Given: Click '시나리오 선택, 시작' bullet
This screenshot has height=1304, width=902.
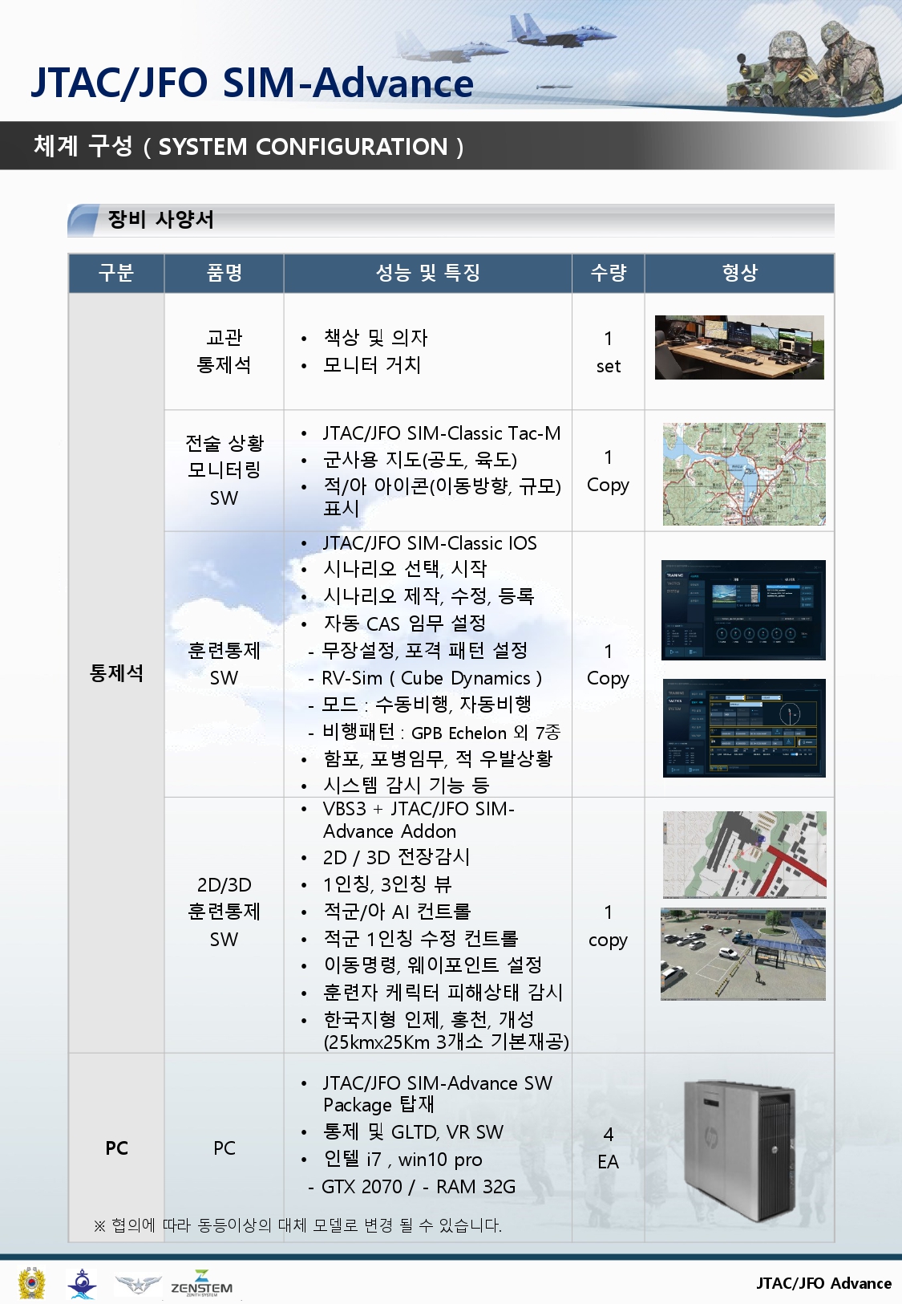Looking at the screenshot, I should (x=405, y=569).
